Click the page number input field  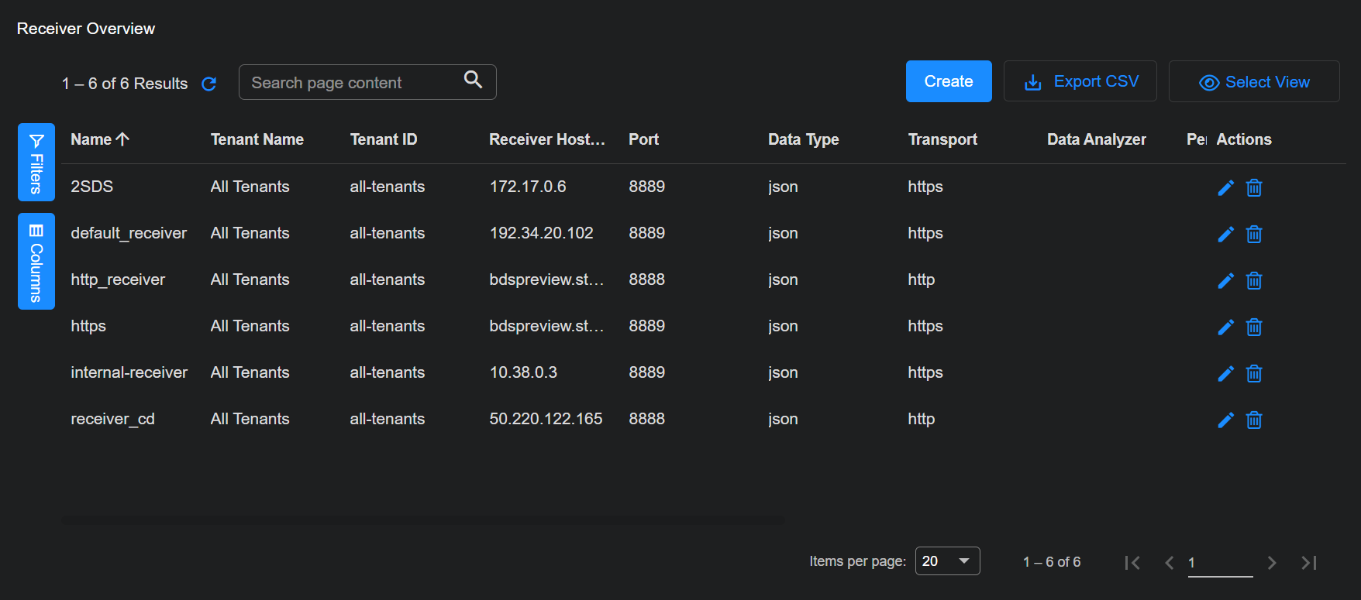(1219, 563)
